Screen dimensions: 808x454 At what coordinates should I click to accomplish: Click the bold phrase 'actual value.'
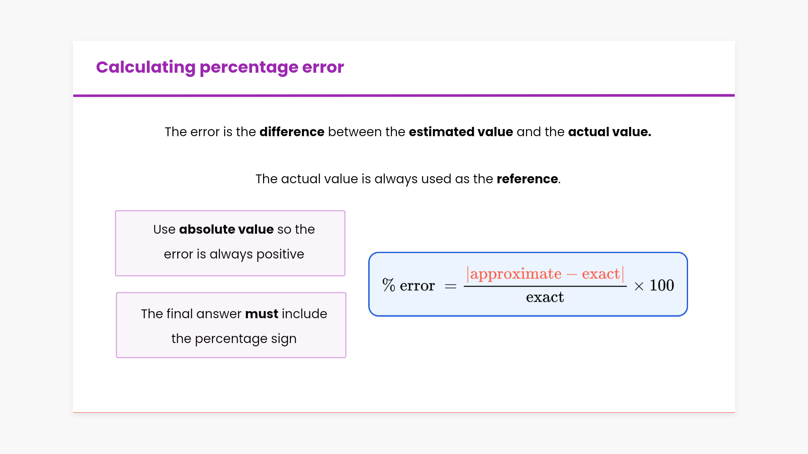point(609,132)
